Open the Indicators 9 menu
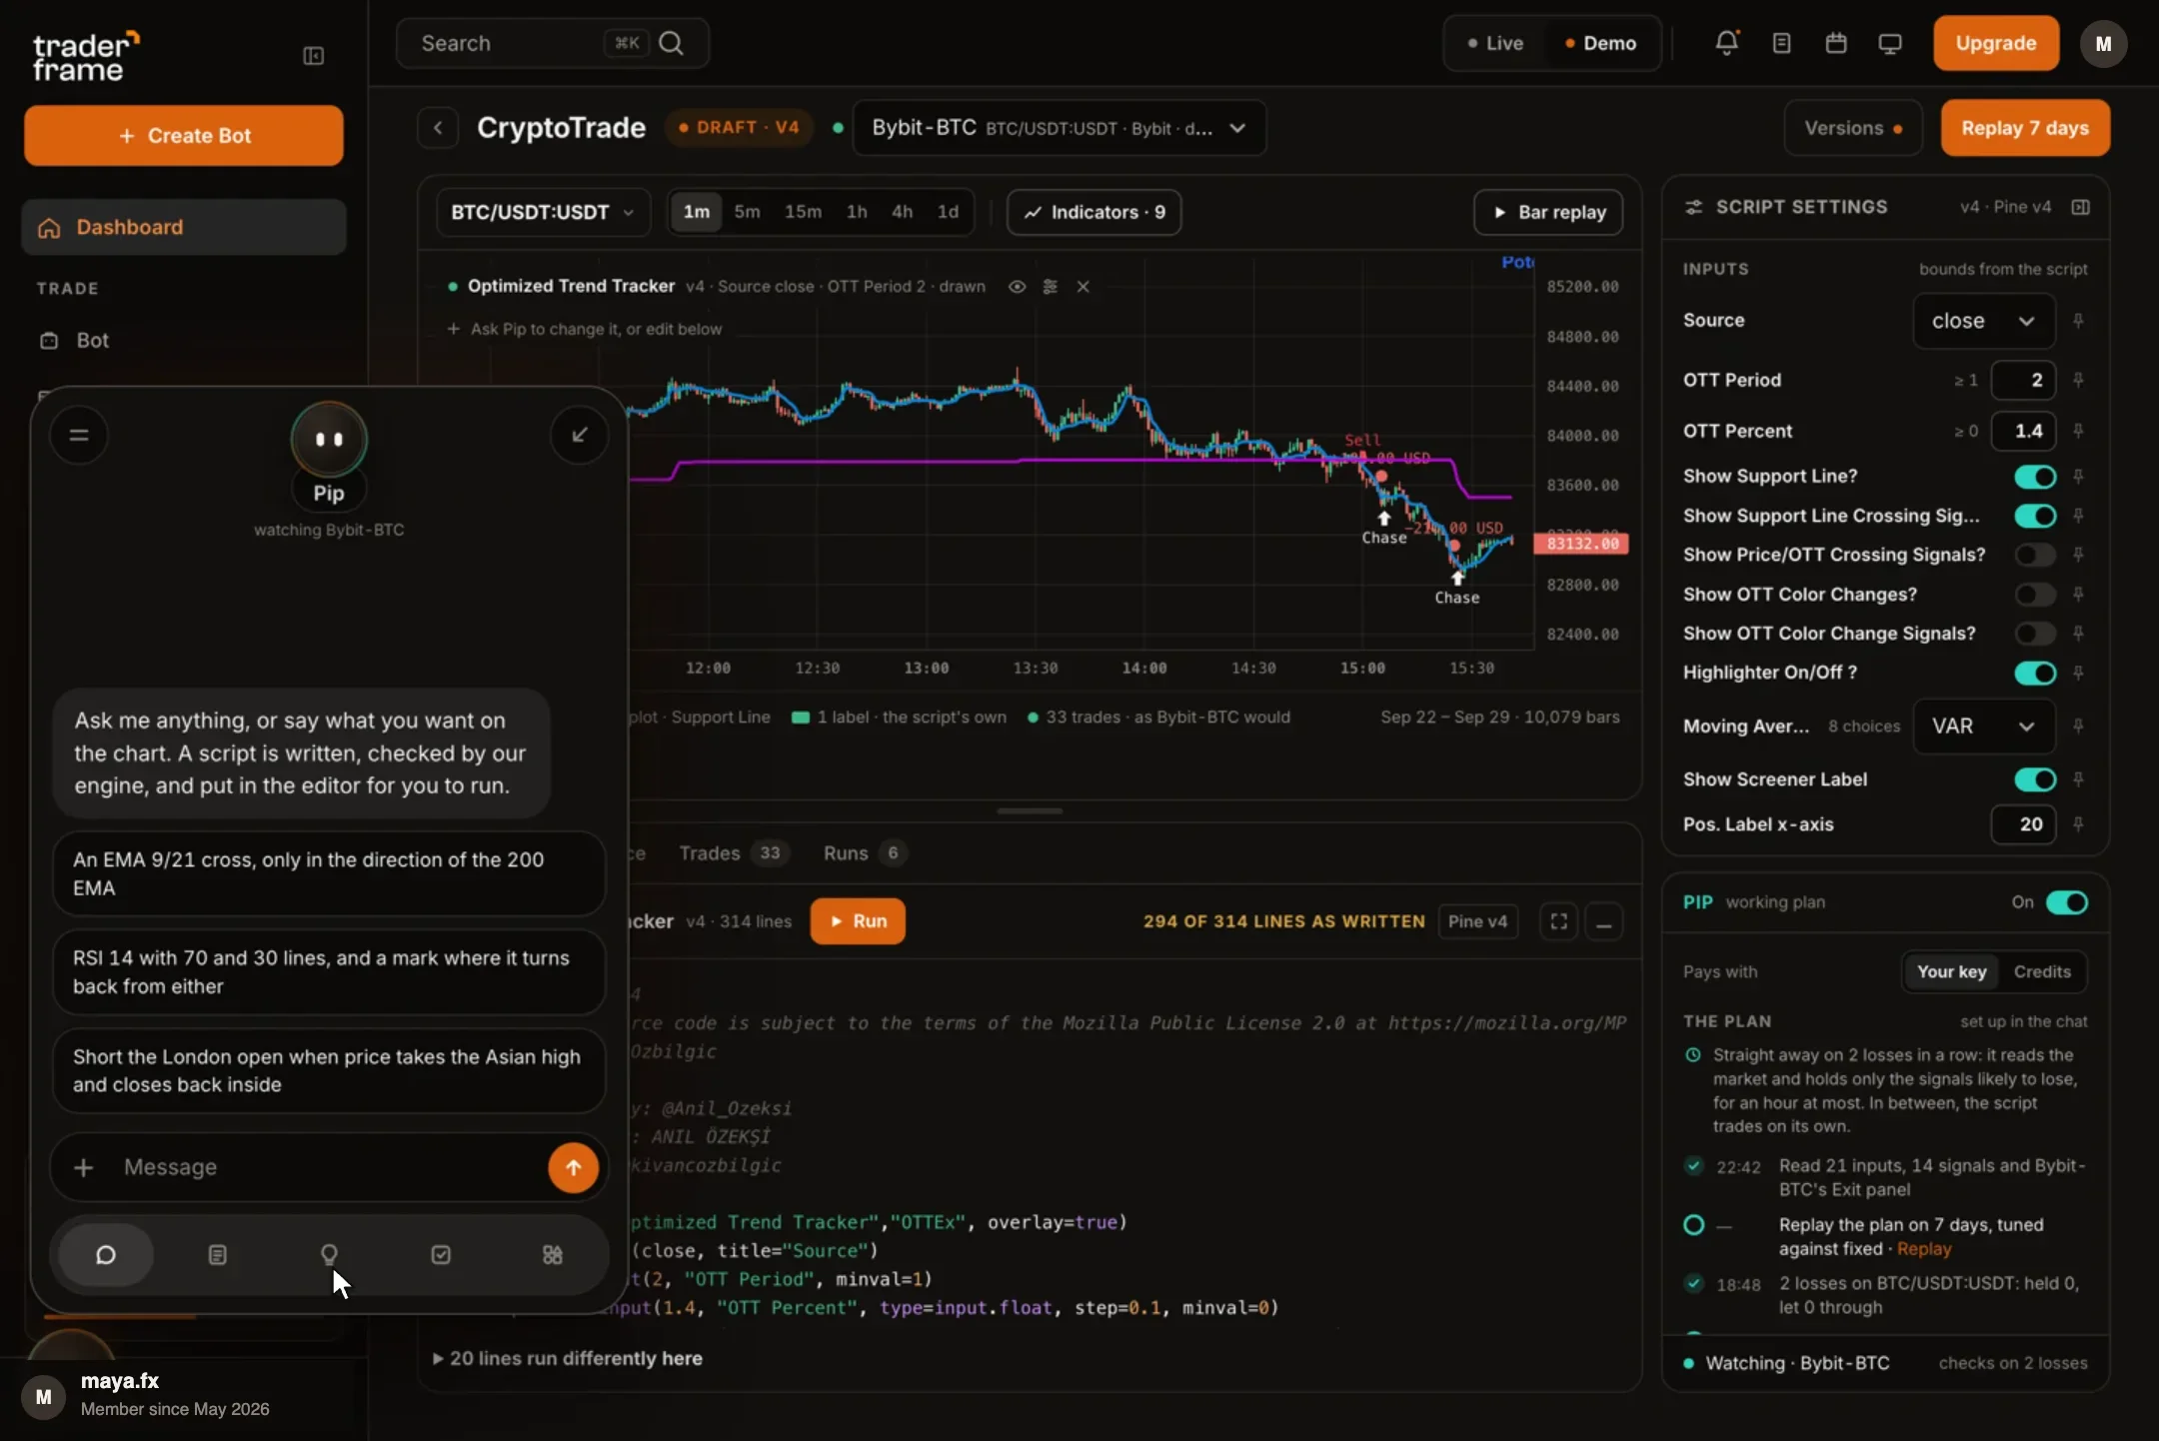Image resolution: width=2159 pixels, height=1441 pixels. pos(1094,212)
